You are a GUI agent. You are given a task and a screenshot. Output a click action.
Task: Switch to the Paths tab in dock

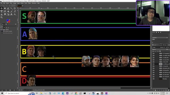tap(165, 45)
